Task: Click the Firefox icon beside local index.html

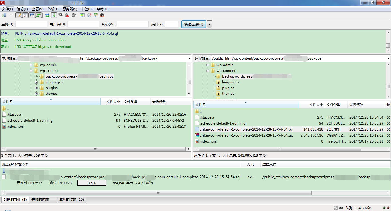Action: pos(4,127)
